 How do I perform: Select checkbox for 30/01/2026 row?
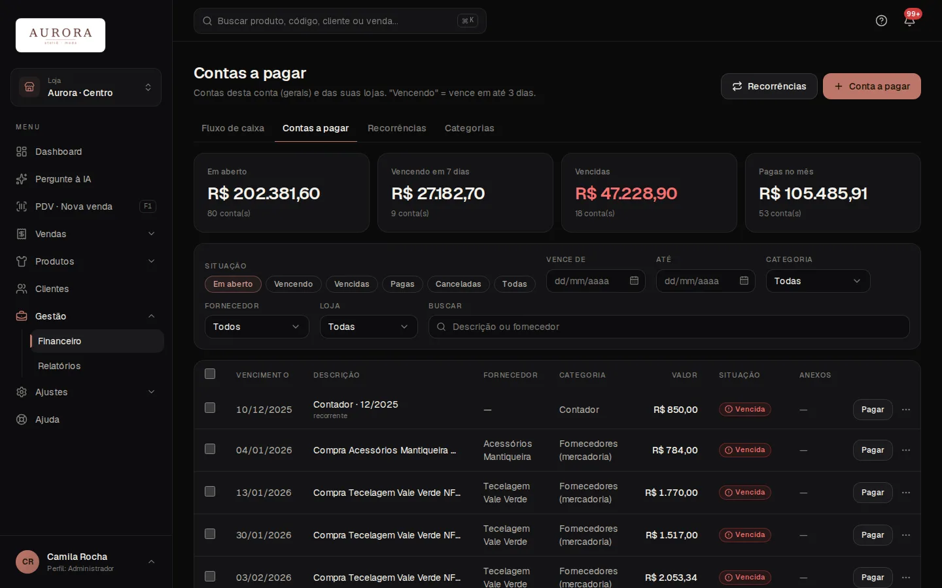click(x=210, y=534)
